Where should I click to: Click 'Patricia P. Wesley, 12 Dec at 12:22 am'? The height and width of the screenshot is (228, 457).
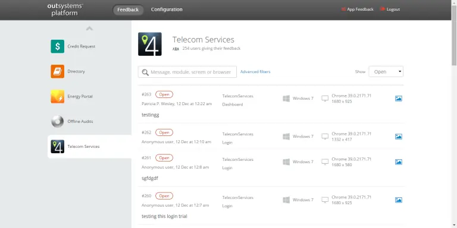(177, 104)
